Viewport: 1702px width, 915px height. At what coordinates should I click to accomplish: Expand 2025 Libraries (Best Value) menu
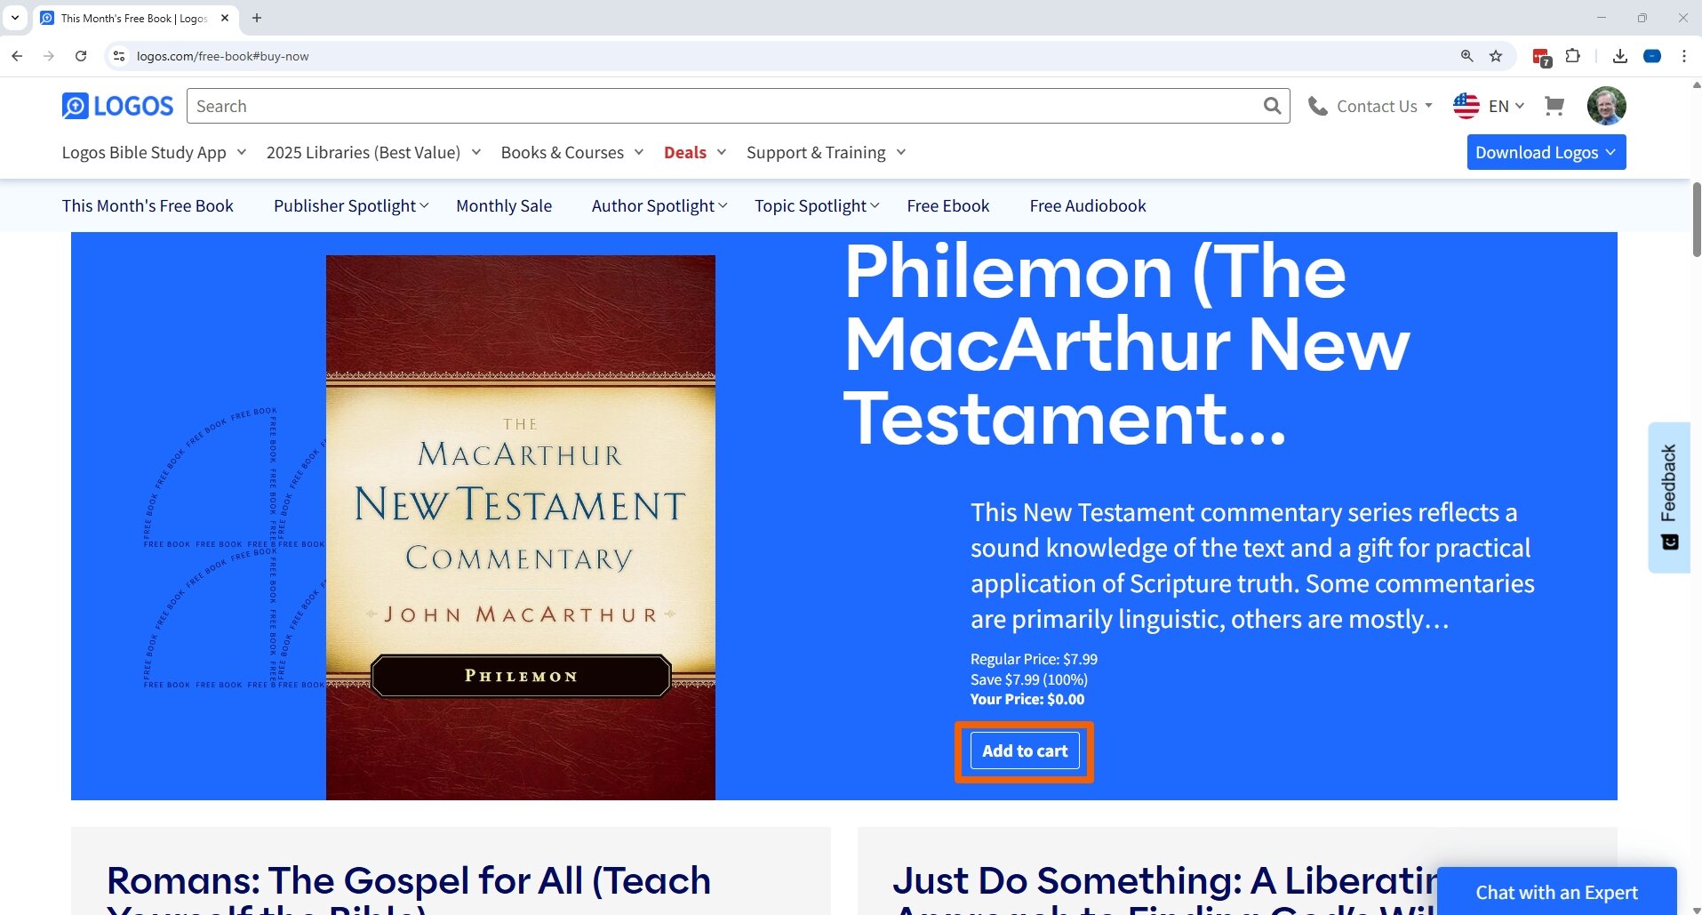pos(373,152)
